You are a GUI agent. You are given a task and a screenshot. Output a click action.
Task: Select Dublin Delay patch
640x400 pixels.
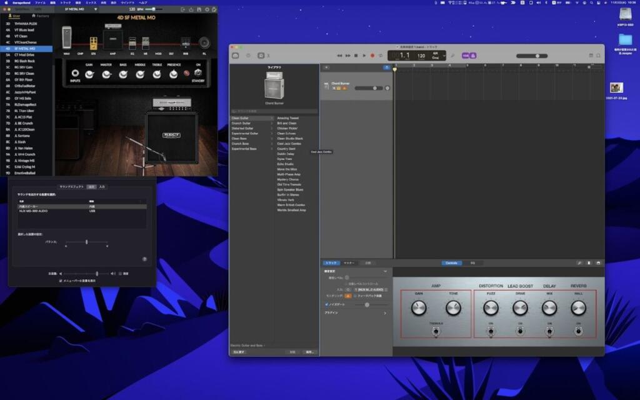pyautogui.click(x=285, y=154)
